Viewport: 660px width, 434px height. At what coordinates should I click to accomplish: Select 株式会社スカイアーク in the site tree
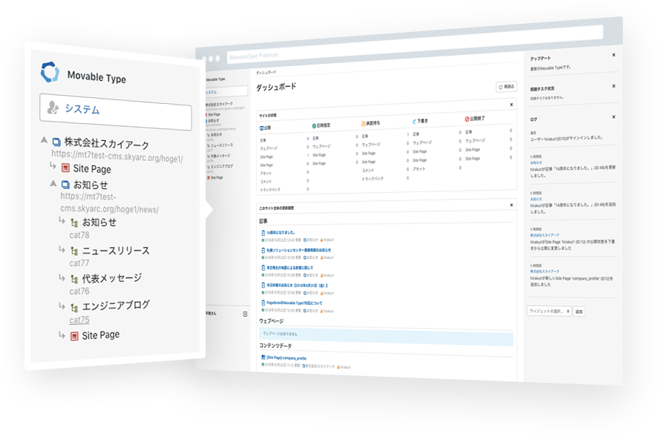click(106, 144)
